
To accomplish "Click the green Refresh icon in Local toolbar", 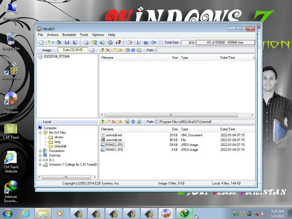I will coord(139,121).
